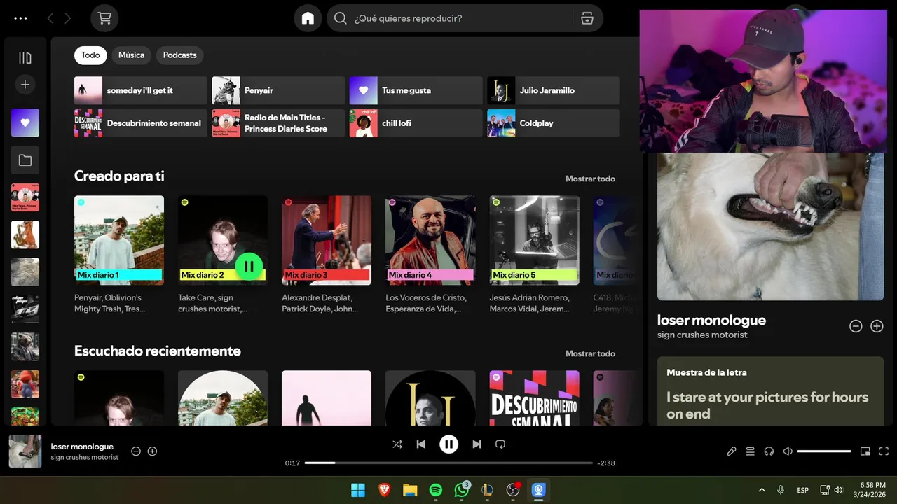Viewport: 897px width, 504px height.
Task: Open the three-dot app menu
Action: coord(20,18)
